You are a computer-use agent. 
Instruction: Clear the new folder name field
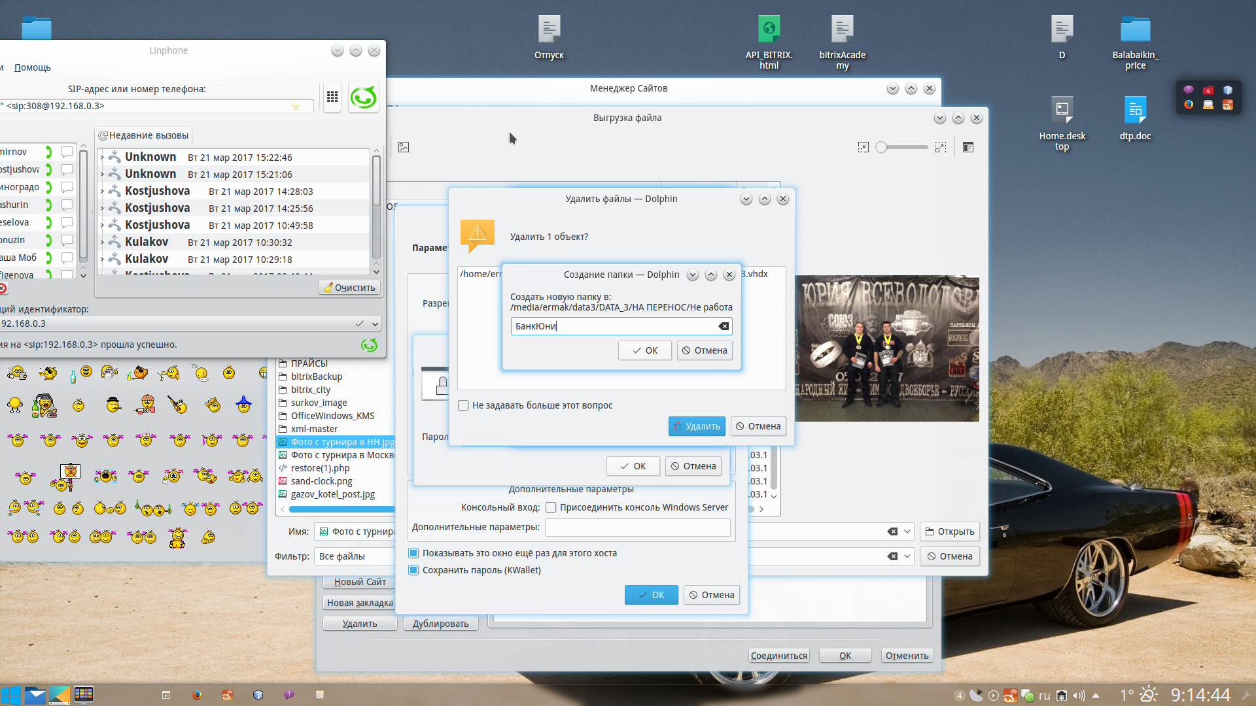coord(724,326)
